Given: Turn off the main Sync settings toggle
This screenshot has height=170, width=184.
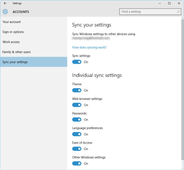Looking at the screenshot, I should coord(77,62).
